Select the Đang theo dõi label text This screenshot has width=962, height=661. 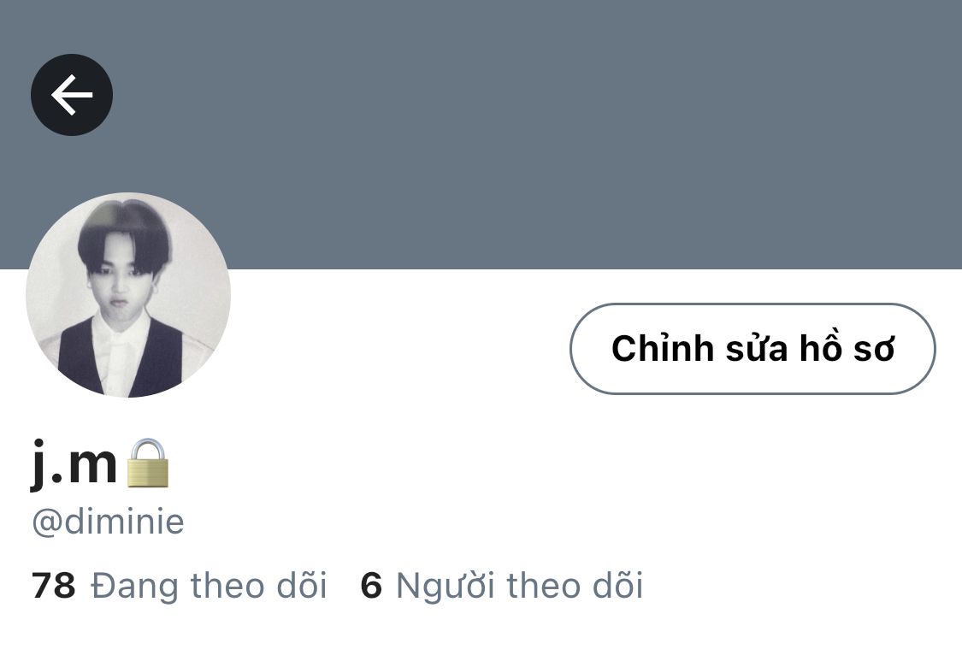coord(209,585)
